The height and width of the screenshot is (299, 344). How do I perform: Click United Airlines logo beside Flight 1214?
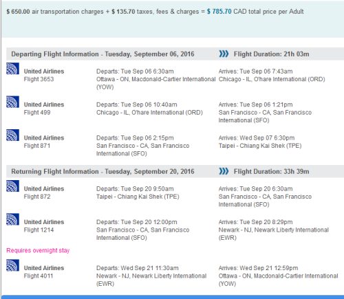12,219
